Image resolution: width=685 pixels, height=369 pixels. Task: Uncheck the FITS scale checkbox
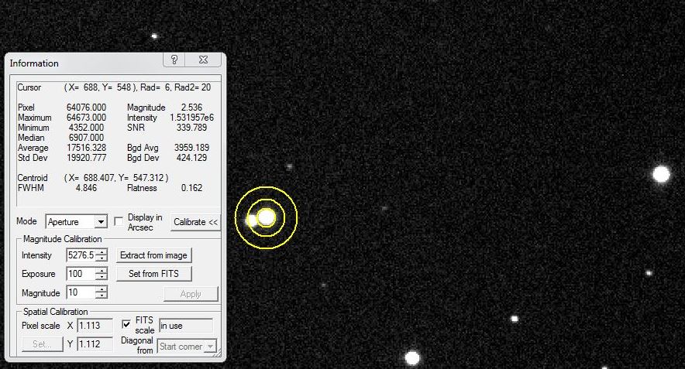(126, 325)
